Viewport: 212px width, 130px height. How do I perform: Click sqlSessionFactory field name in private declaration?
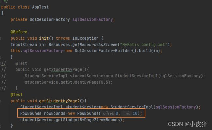[x=93, y=20]
